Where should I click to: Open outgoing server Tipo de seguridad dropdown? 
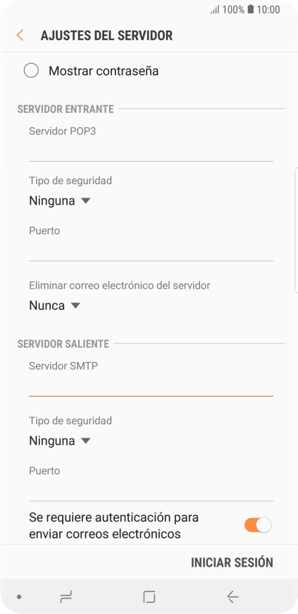tap(60, 441)
